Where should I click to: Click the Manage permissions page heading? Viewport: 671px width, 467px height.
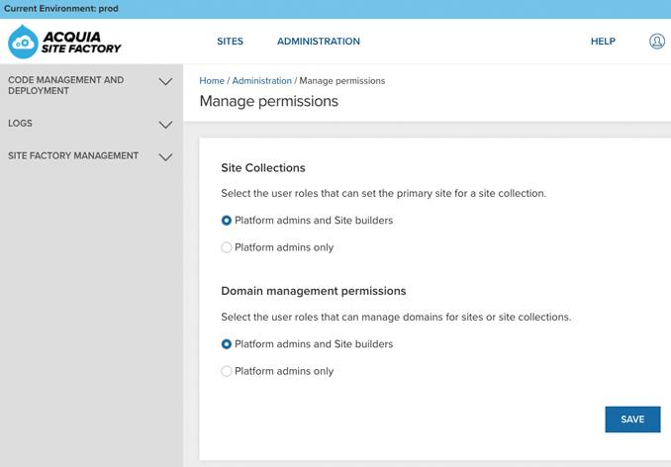(268, 101)
